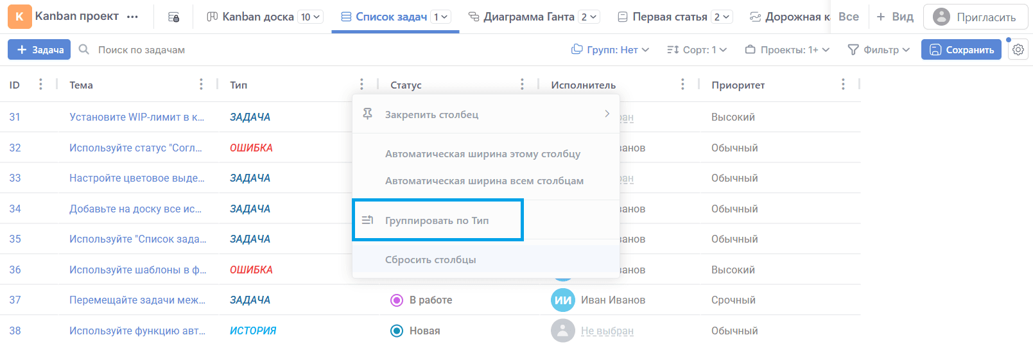Screen dimensions: 1033x344
Task: Open the ID column three-dots menu
Action: tap(40, 84)
